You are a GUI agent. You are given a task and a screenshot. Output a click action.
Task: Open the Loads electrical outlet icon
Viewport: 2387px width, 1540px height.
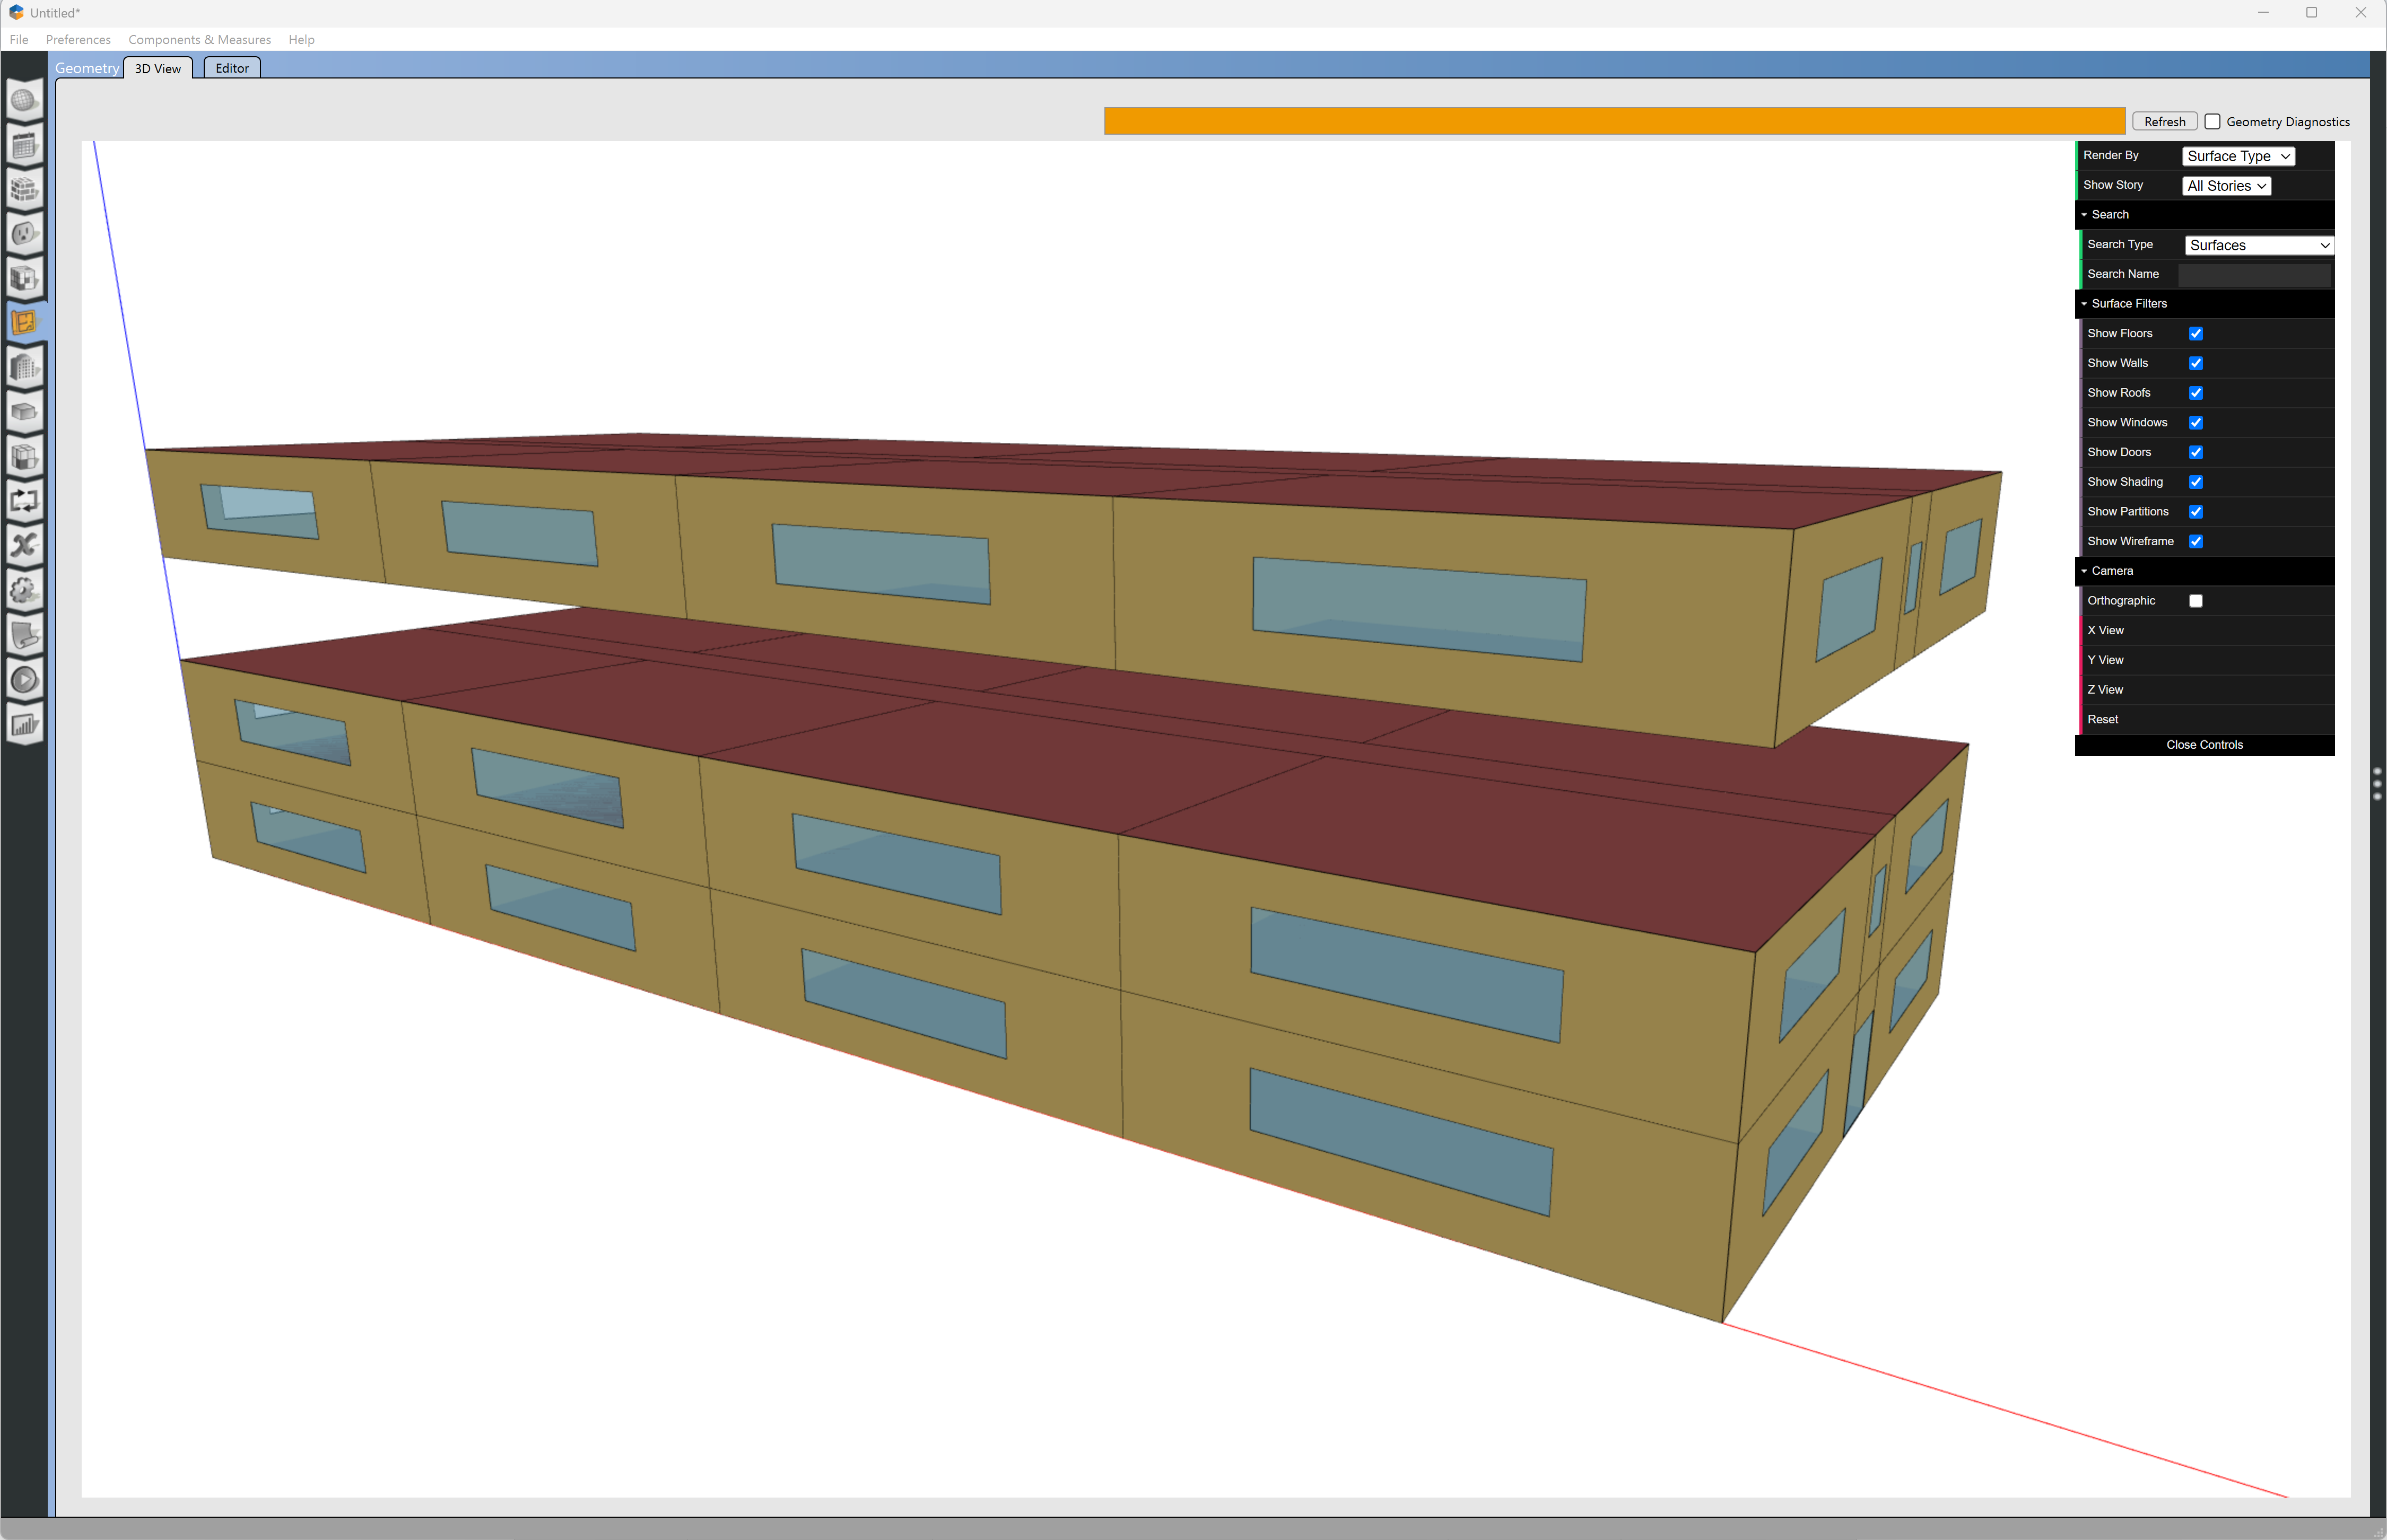click(25, 234)
